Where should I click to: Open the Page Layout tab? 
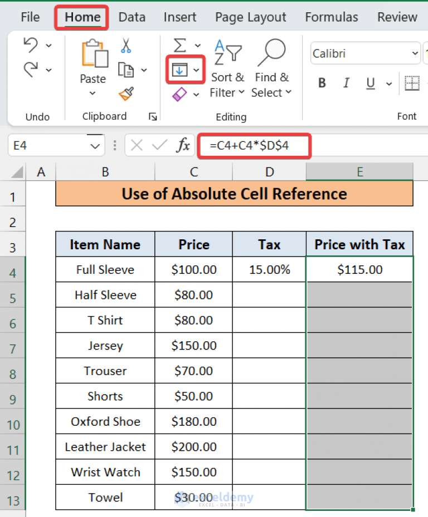point(250,17)
